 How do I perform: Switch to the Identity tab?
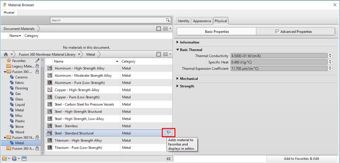pos(183,21)
